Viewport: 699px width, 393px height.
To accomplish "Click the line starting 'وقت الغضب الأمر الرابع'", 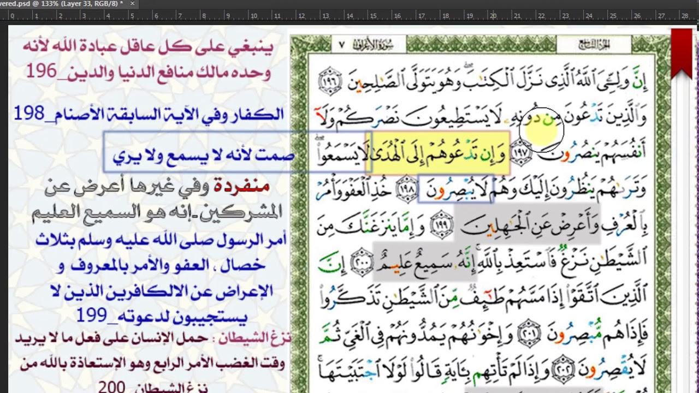I will [x=152, y=363].
